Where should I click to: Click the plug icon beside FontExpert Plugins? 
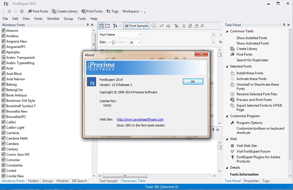pos(232,157)
